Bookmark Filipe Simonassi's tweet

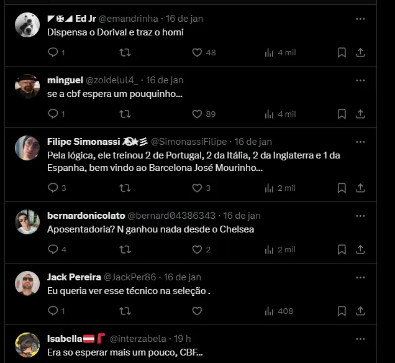[x=342, y=188]
